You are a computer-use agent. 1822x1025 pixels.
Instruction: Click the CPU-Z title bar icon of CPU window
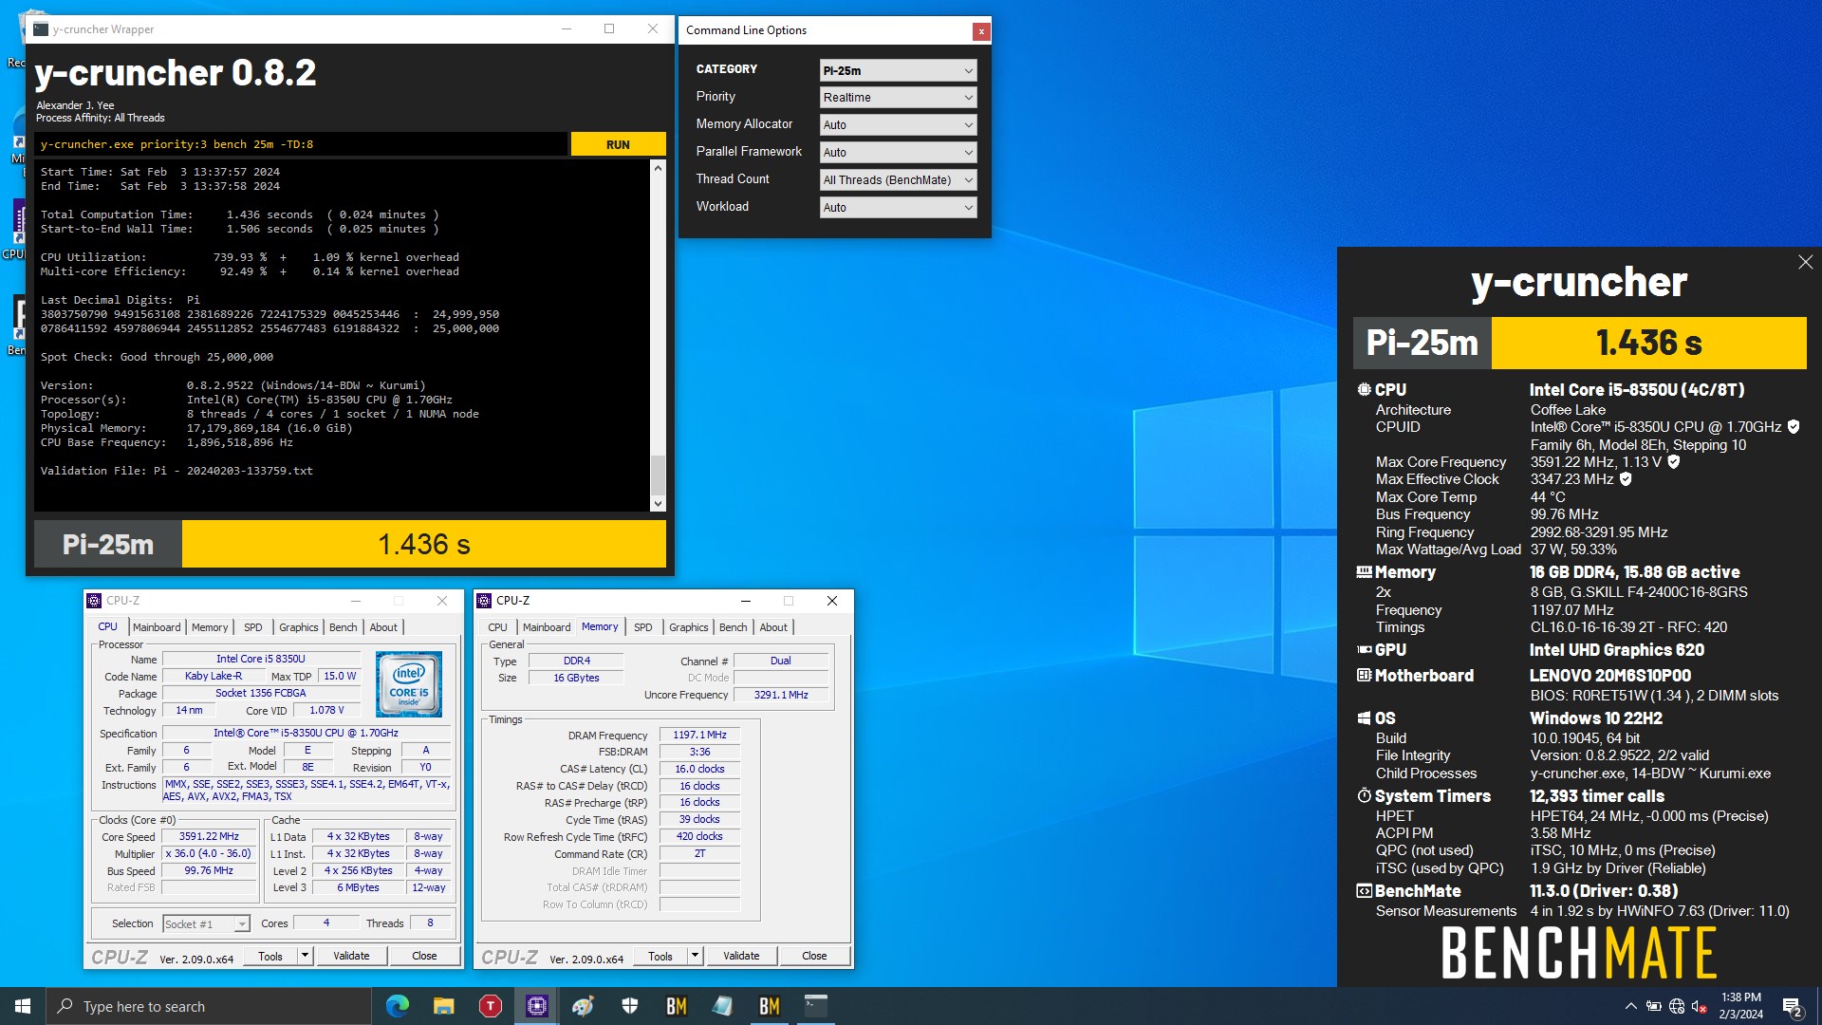(x=94, y=601)
